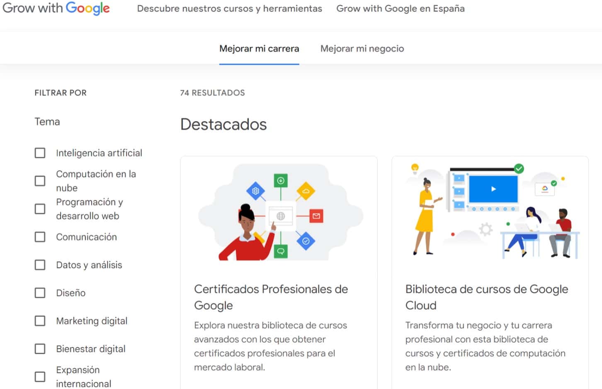Click the Destacados heading
Viewport: 602px width, 389px height.
click(223, 124)
